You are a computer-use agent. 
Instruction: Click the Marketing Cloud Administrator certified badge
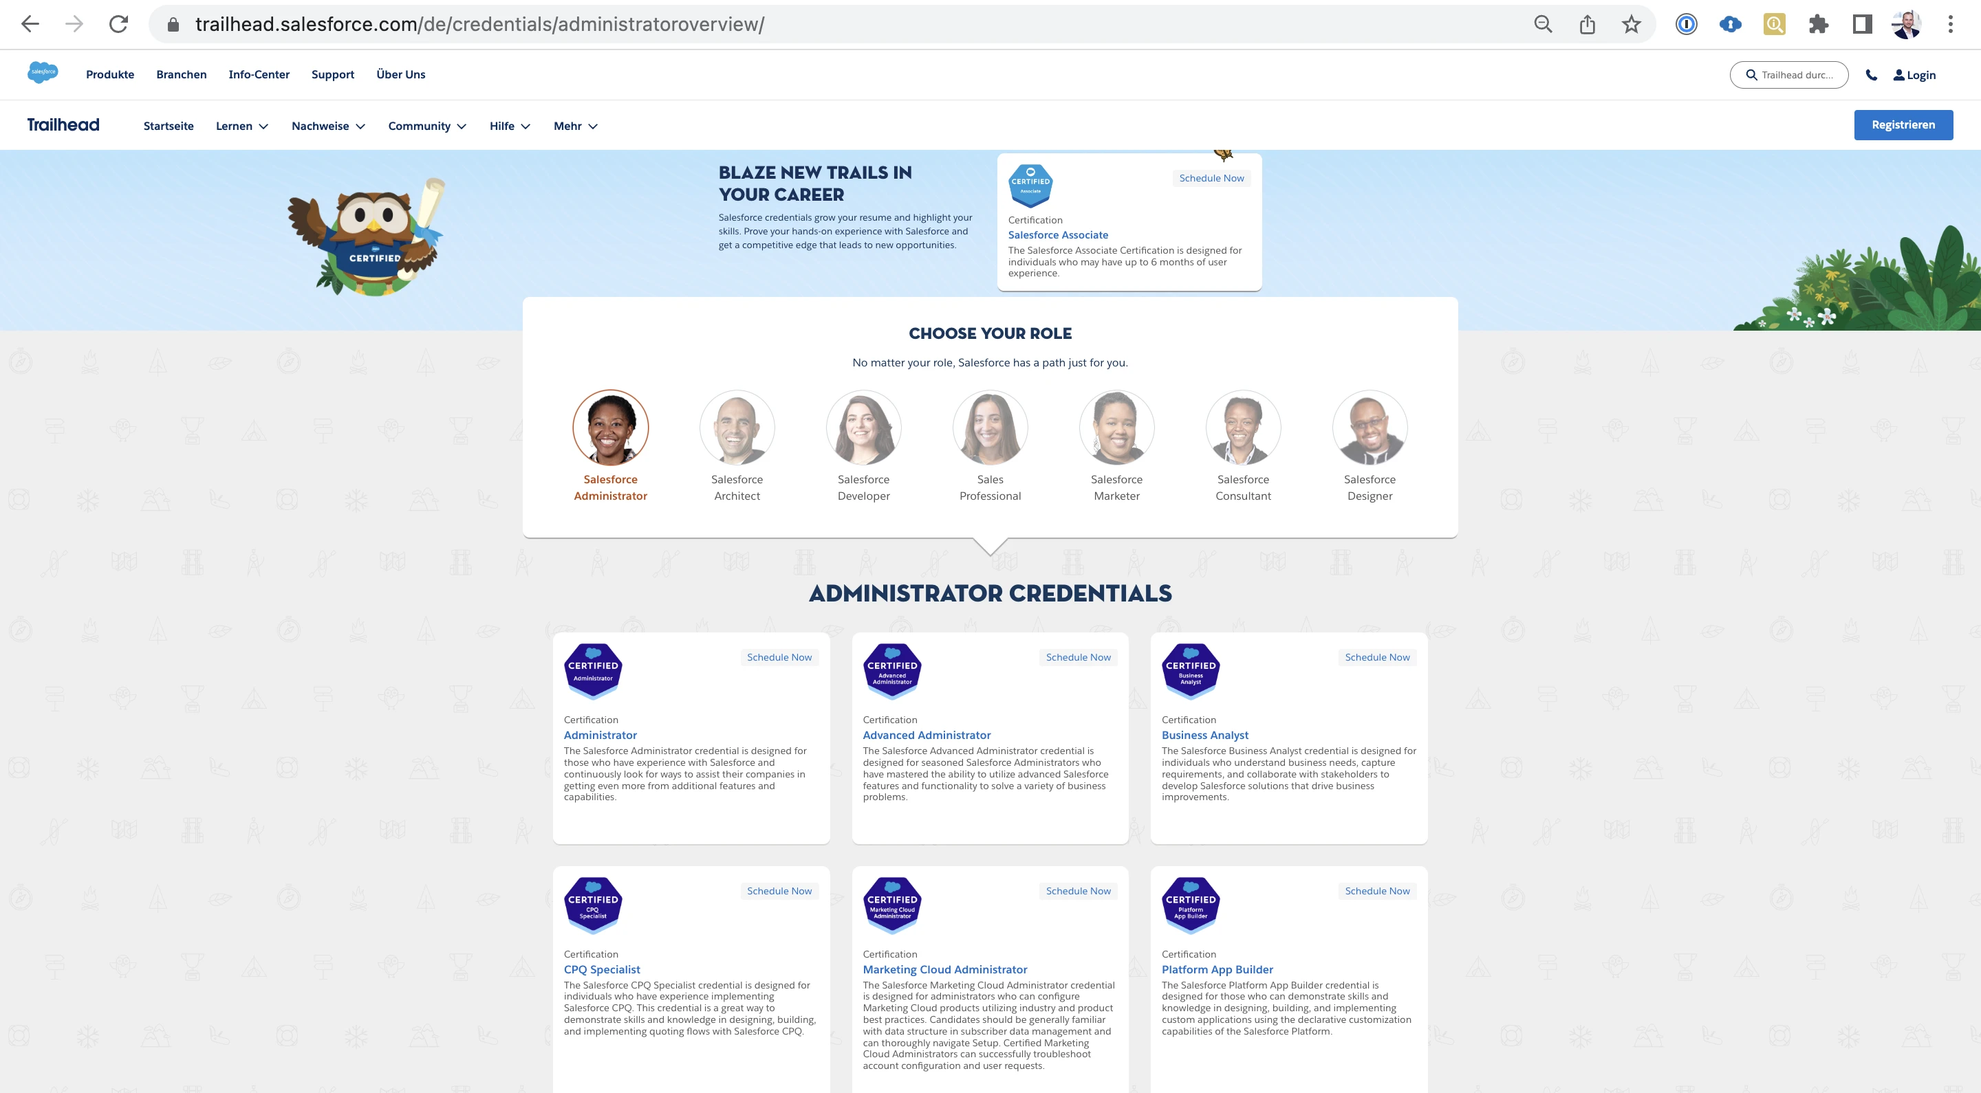coord(892,905)
